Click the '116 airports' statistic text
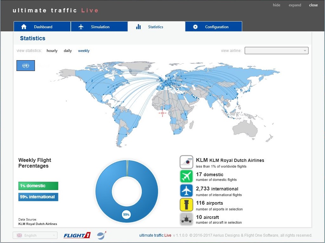 click(209, 203)
